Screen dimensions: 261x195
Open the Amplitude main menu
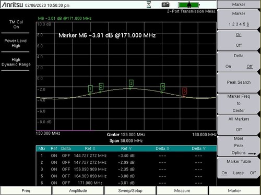click(78, 191)
